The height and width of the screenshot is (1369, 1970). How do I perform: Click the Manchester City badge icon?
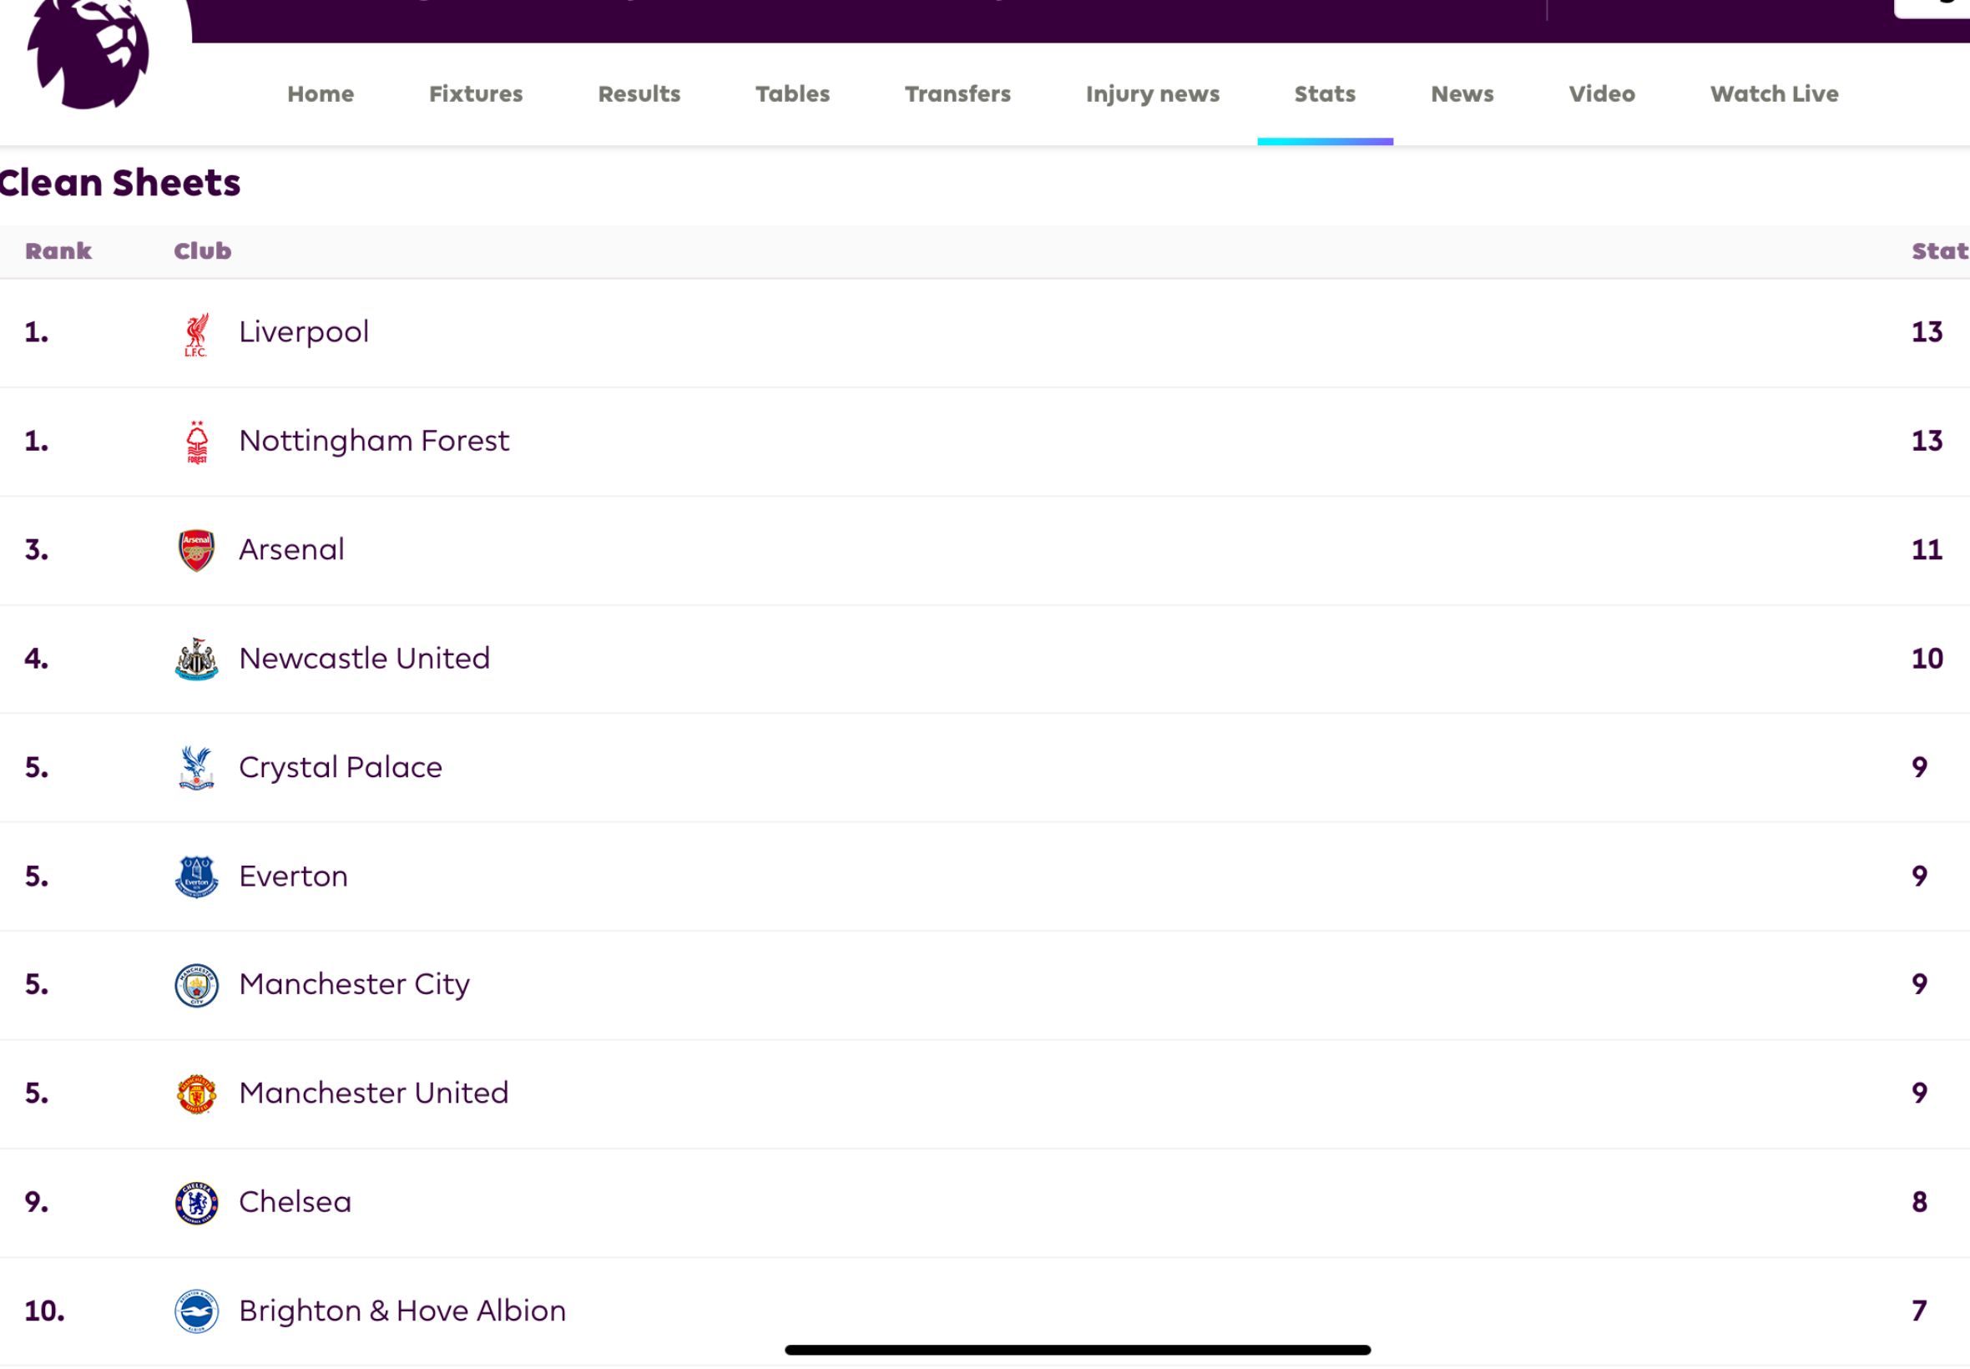pos(196,985)
